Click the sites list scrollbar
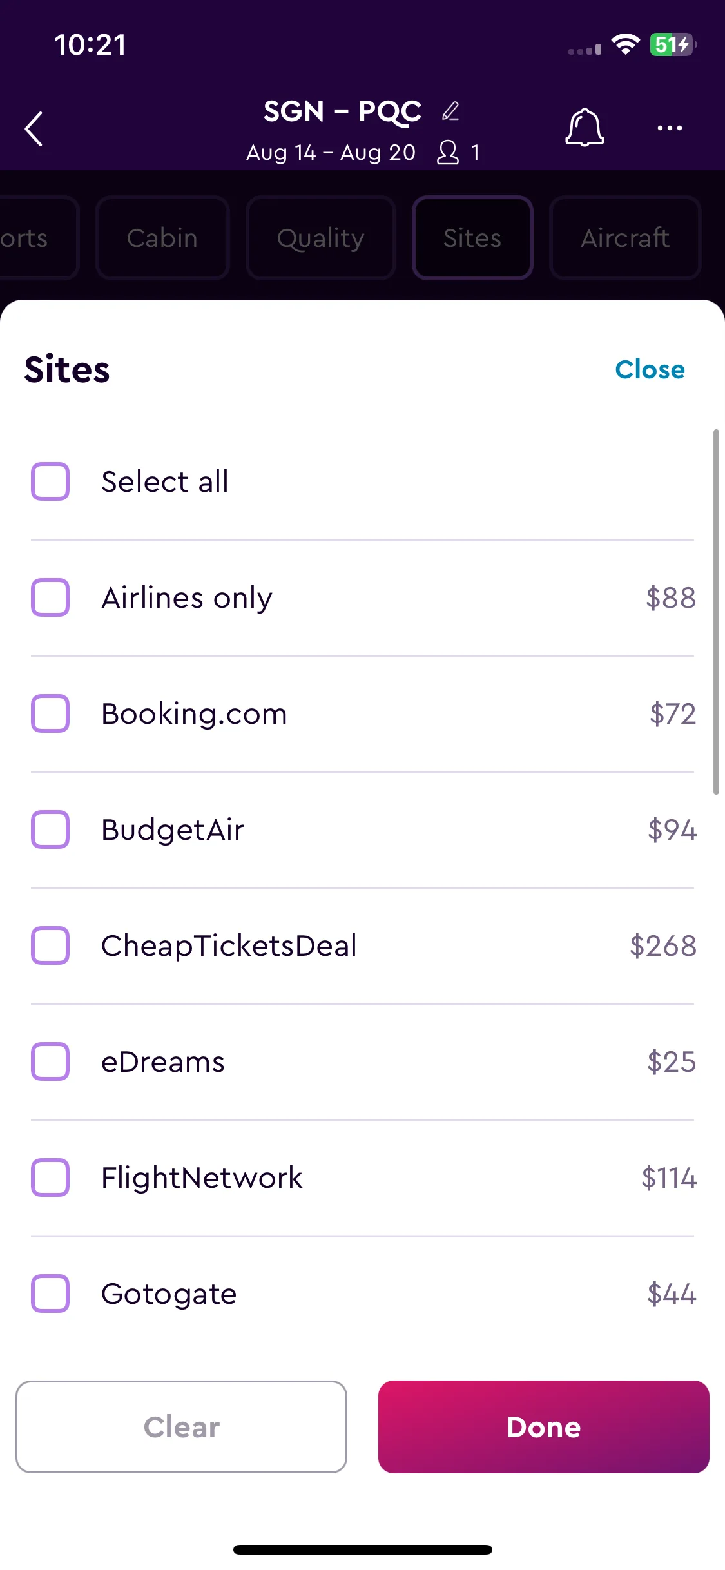 [x=716, y=612]
